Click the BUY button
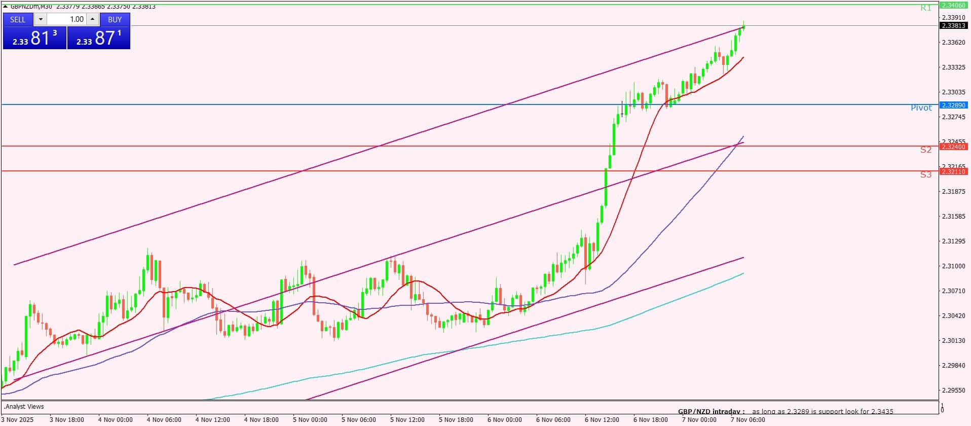Viewport: 971px width, 426px height. pos(115,19)
